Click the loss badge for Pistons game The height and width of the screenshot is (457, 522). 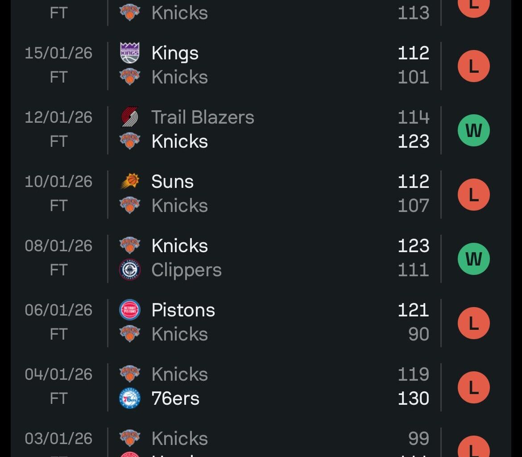474,323
